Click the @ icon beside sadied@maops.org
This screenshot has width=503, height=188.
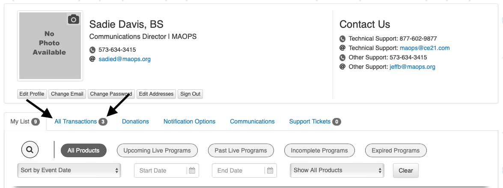[x=92, y=59]
